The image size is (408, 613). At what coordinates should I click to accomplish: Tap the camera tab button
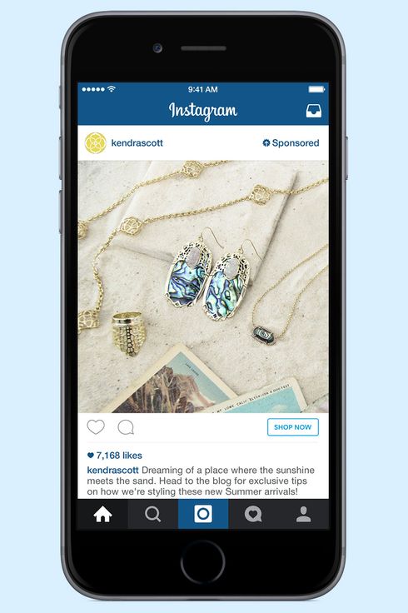(203, 514)
